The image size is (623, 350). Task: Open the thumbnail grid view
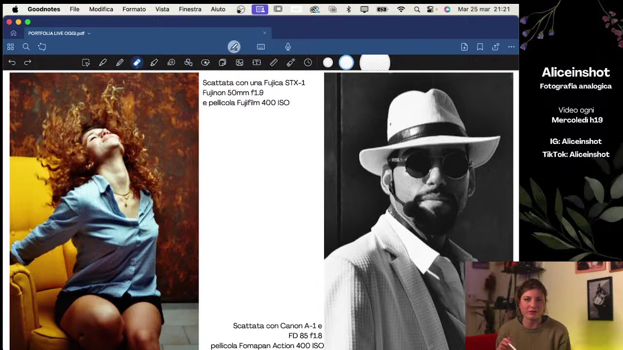point(10,47)
